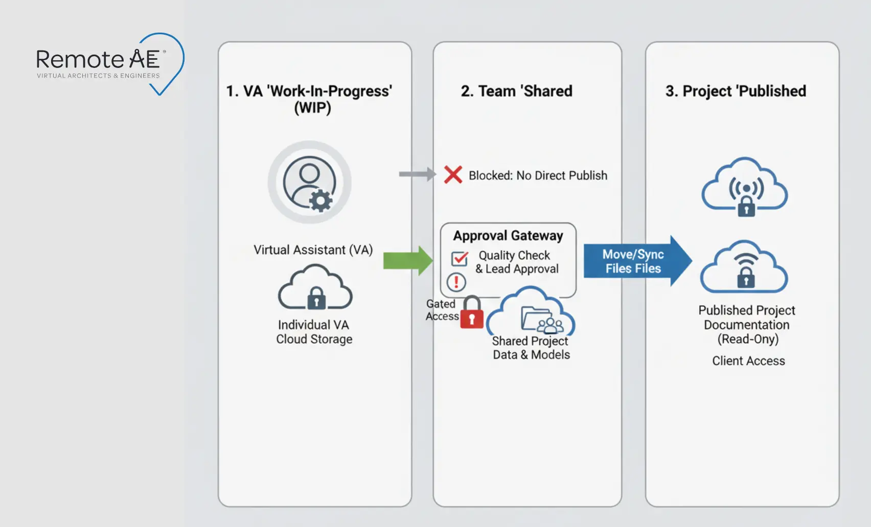871x527 pixels.
Task: Select the Project 'Published heading
Action: (736, 91)
